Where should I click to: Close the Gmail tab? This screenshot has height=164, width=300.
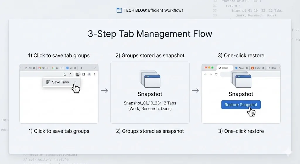48,68
